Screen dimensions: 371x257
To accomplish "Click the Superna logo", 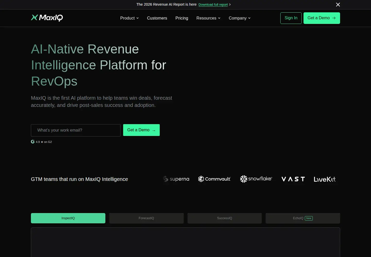I will pos(176,179).
